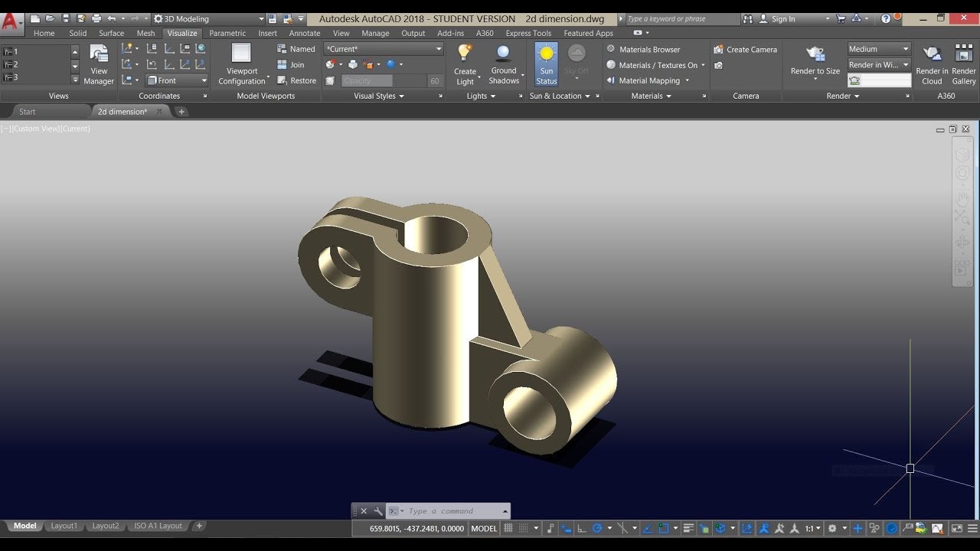This screenshot has height=551, width=980.
Task: Click the Undo arrow icon
Action: tap(112, 18)
